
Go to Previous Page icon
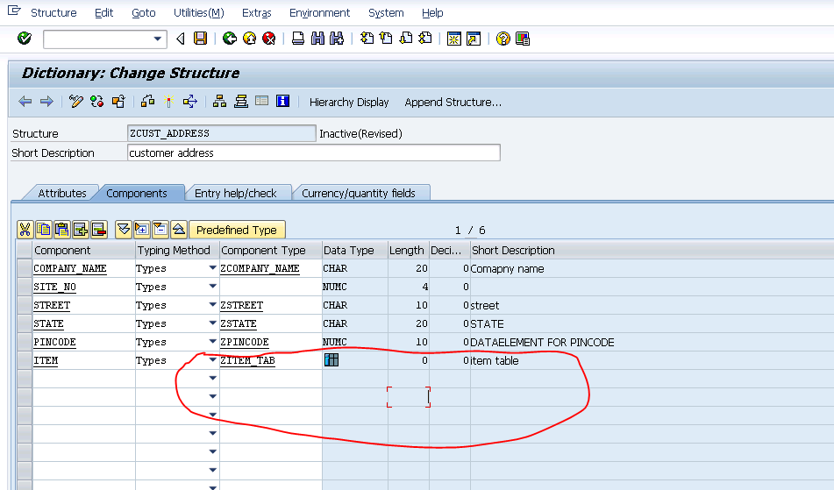386,39
